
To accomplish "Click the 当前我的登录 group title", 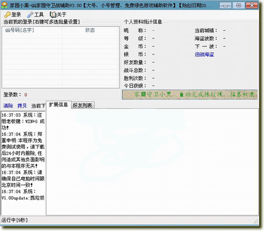I will coord(42,22).
